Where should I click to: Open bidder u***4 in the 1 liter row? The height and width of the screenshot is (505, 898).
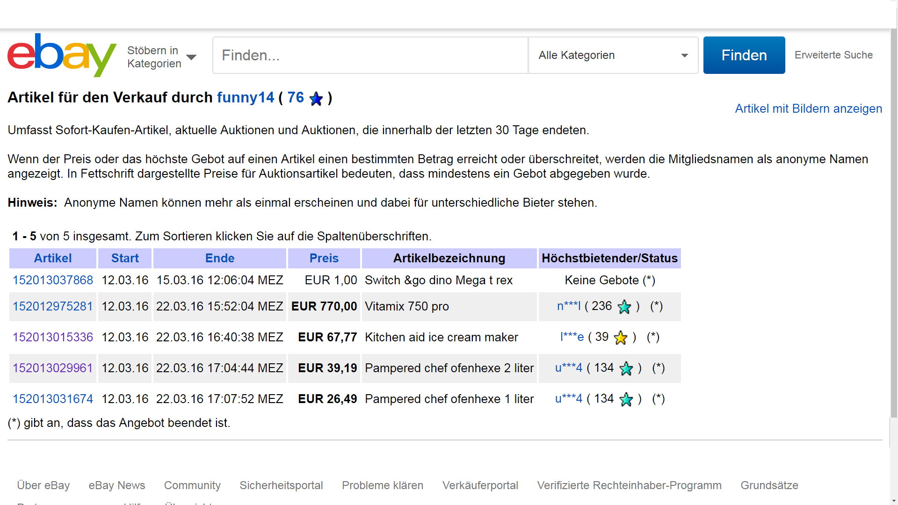569,398
